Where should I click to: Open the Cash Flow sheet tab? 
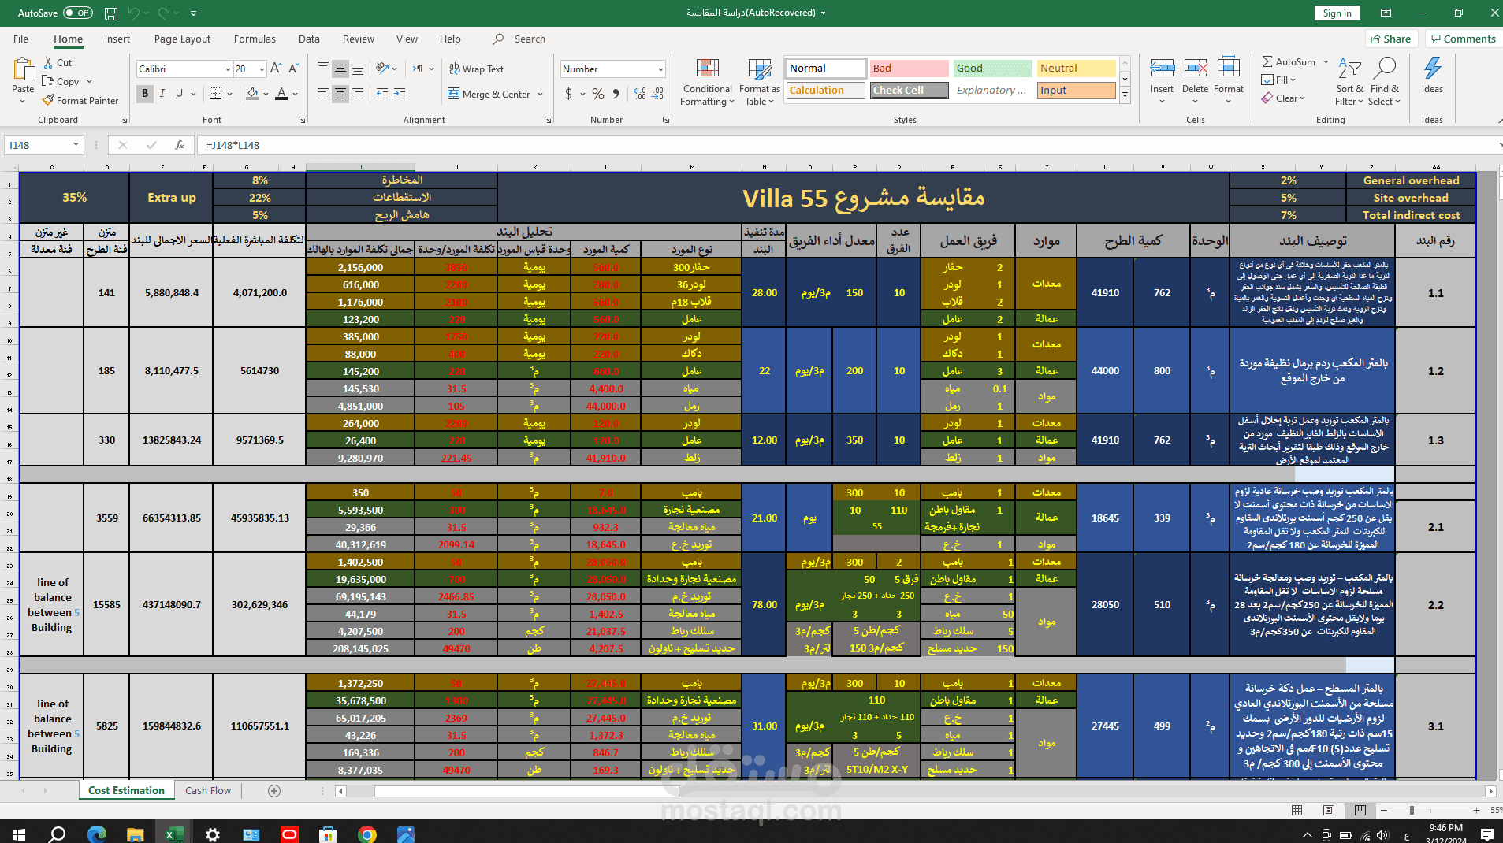pyautogui.click(x=207, y=790)
